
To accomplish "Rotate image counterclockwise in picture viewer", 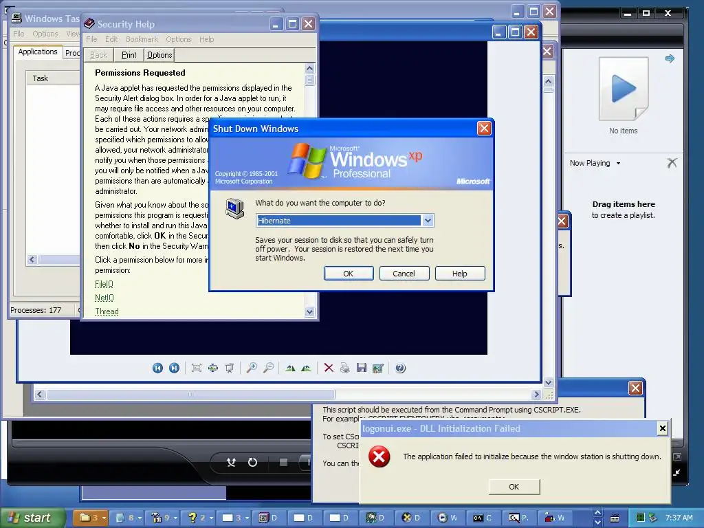I will [x=306, y=368].
